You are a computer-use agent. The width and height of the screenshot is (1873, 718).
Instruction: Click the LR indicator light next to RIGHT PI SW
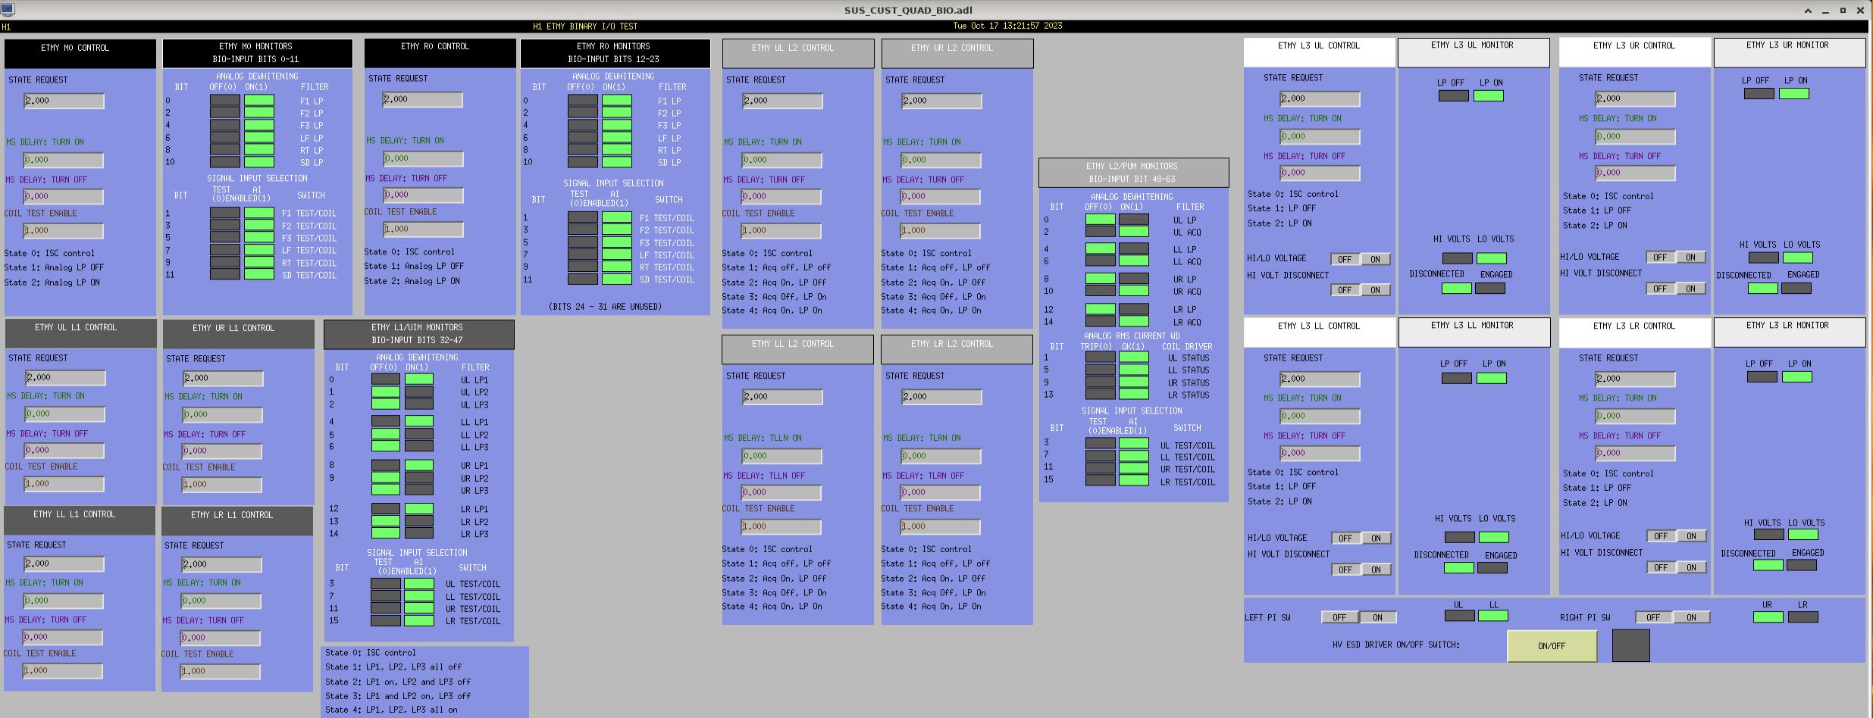pyautogui.click(x=1803, y=617)
